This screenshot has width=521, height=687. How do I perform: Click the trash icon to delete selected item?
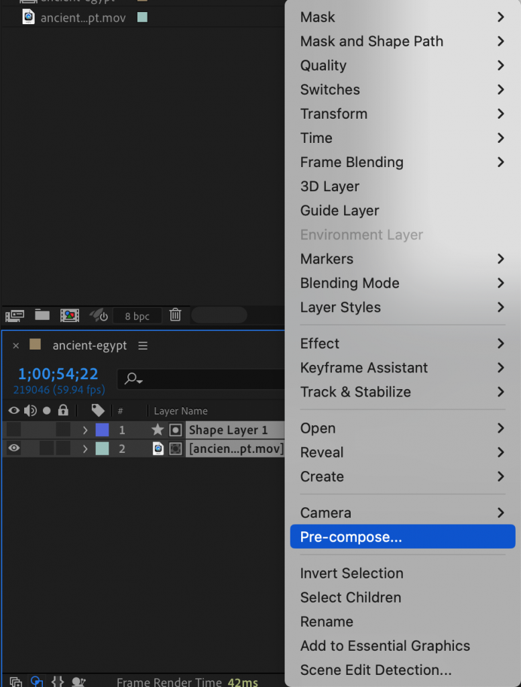pyautogui.click(x=175, y=315)
